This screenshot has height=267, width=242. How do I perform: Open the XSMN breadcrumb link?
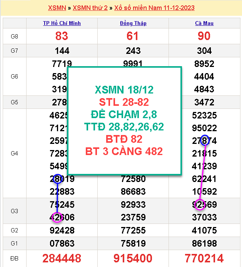point(57,8)
